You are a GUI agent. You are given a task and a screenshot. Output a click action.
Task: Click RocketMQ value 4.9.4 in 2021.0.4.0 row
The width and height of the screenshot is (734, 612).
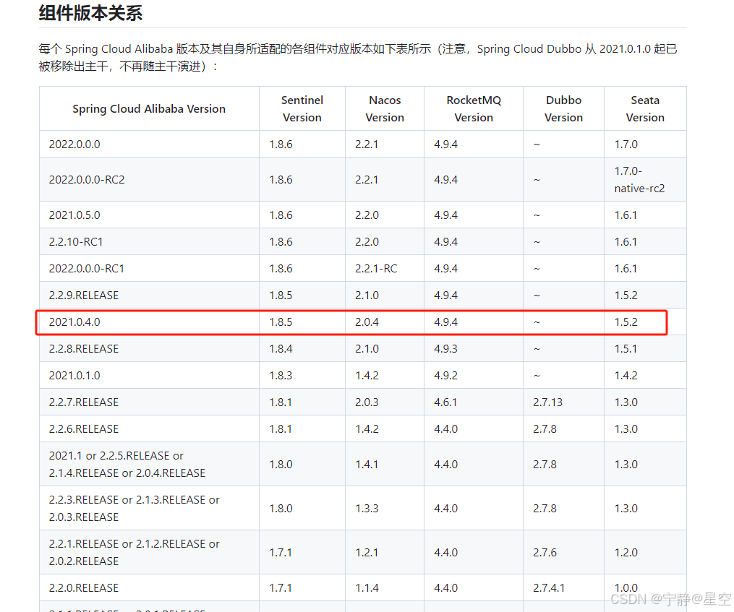(445, 322)
